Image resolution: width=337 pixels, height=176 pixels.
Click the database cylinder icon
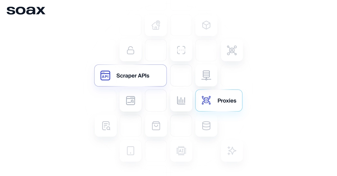tap(206, 126)
